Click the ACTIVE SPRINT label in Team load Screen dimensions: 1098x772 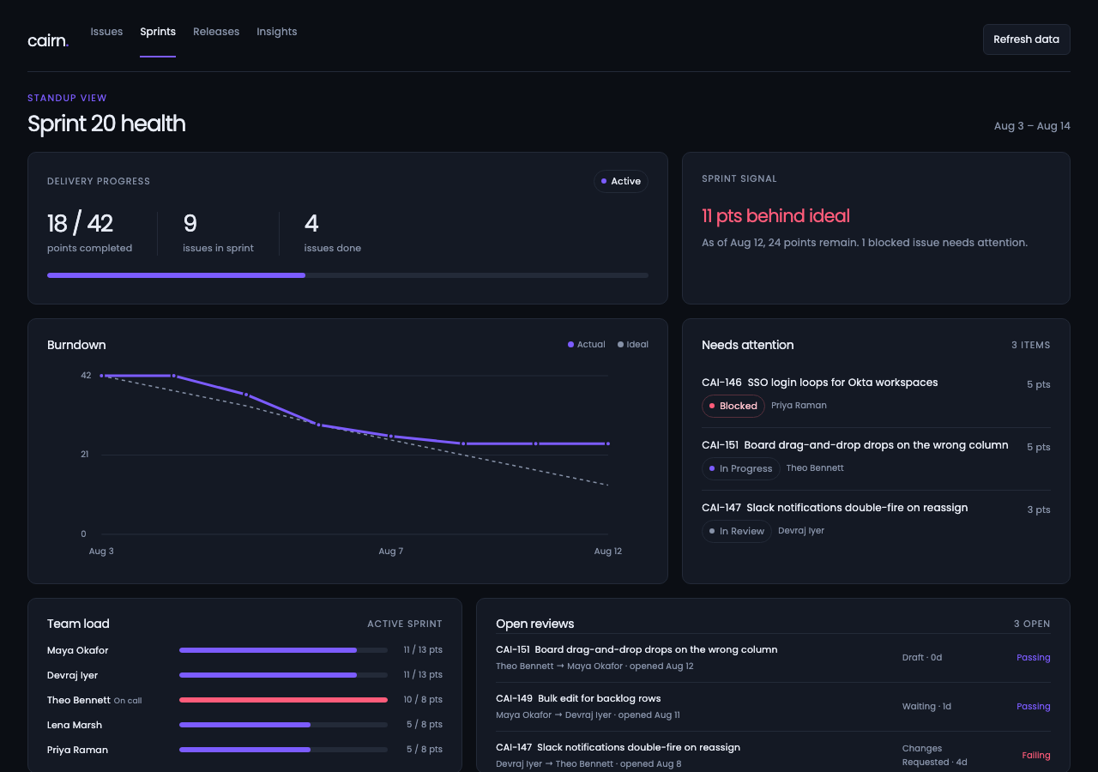pos(405,624)
